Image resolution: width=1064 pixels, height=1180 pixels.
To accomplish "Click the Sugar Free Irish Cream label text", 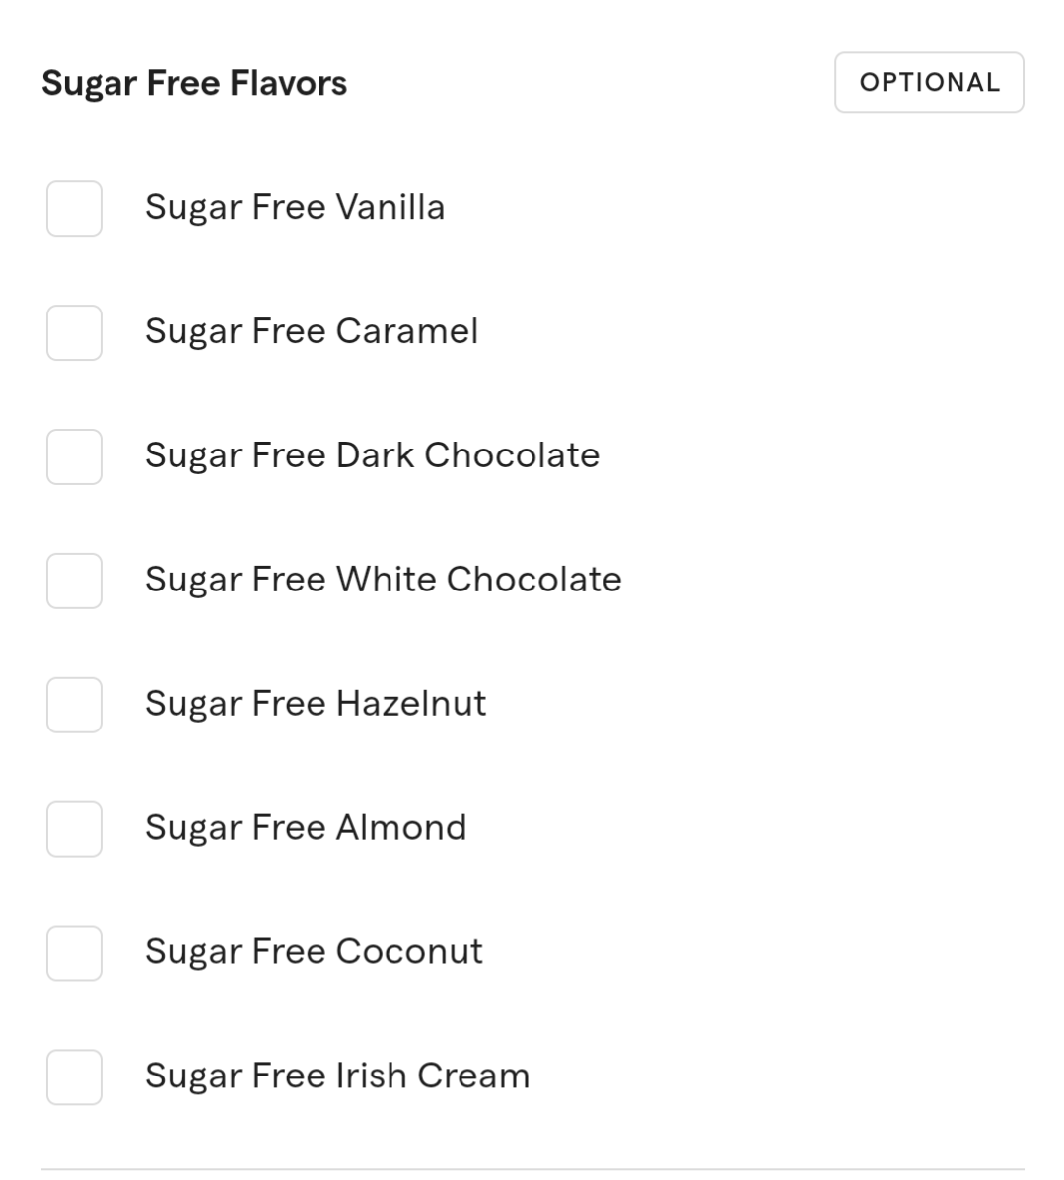I will [x=337, y=1076].
